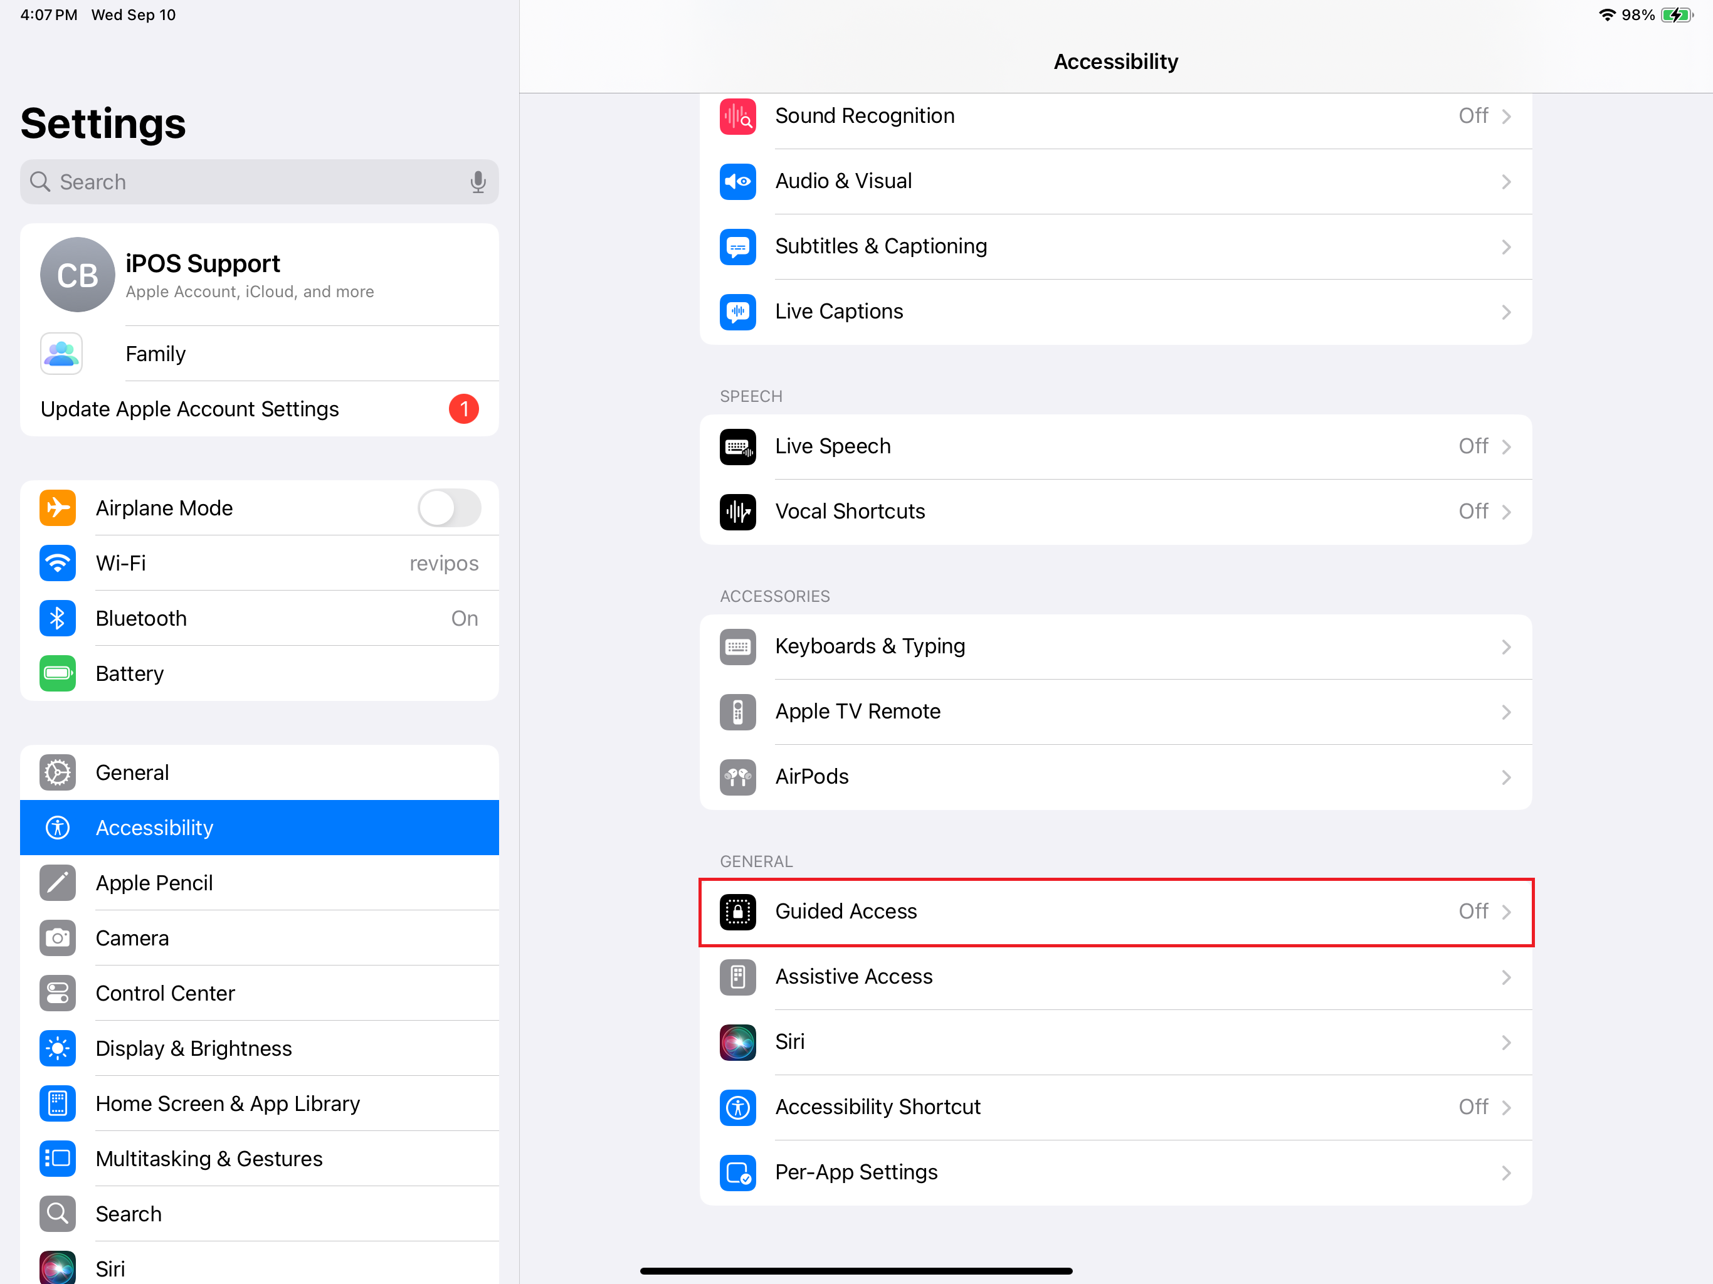Tap the Settings search field
1713x1284 pixels.
pos(260,182)
